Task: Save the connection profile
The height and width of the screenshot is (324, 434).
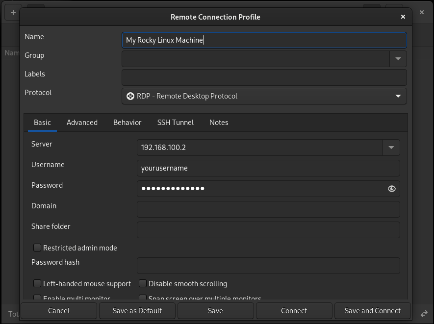Action: [x=215, y=311]
